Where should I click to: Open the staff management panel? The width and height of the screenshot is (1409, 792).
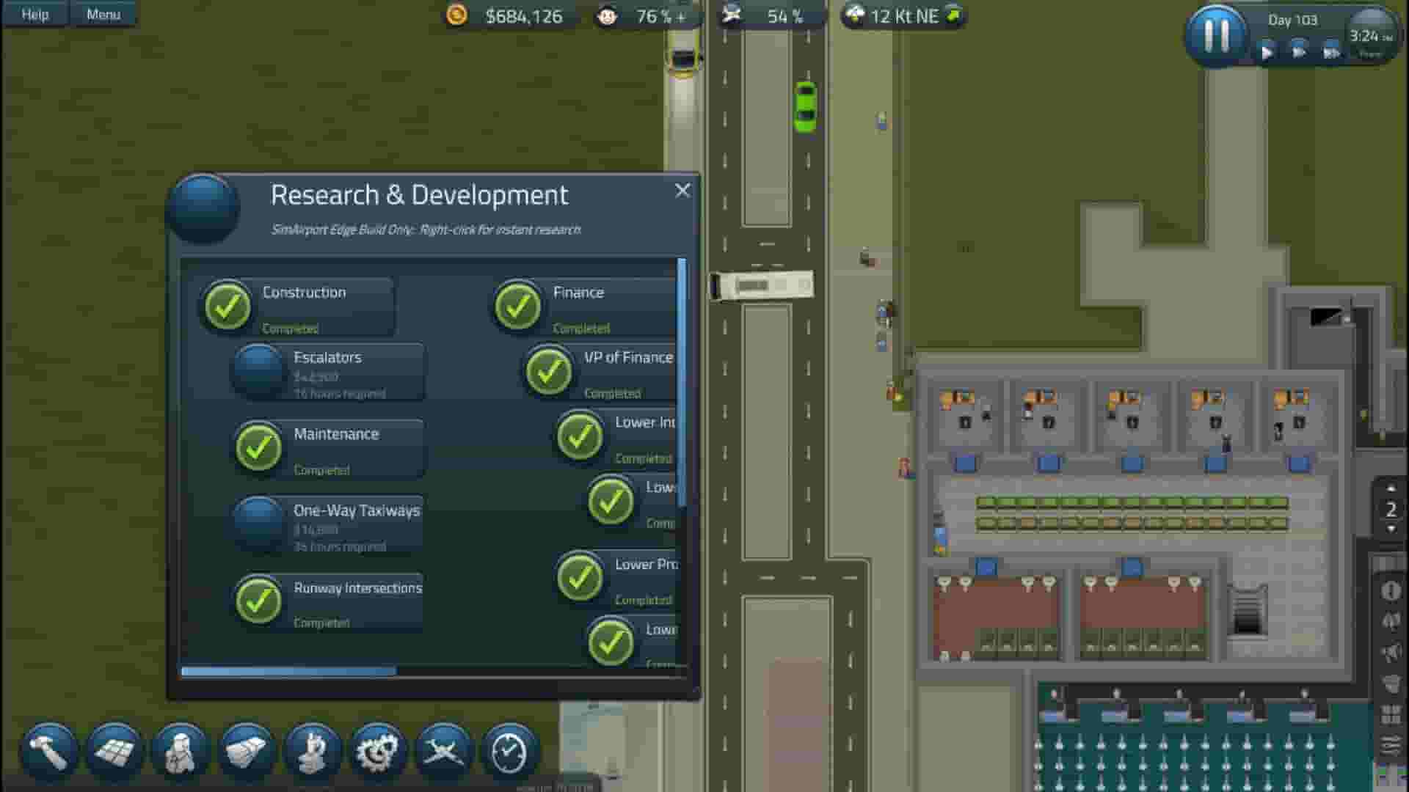pyautogui.click(x=181, y=751)
